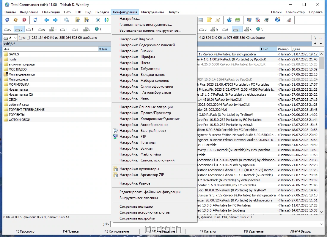The image size is (327, 237).
Task: Click the refresh arrows toolbar icon
Action: tap(35, 20)
